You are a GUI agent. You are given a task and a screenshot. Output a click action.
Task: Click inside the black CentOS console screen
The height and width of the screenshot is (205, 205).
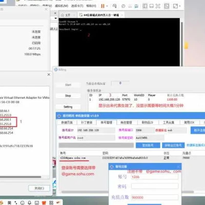(119, 42)
